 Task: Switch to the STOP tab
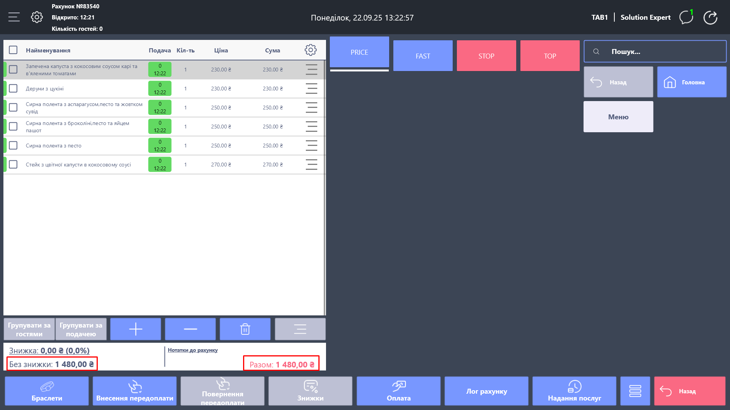click(486, 56)
